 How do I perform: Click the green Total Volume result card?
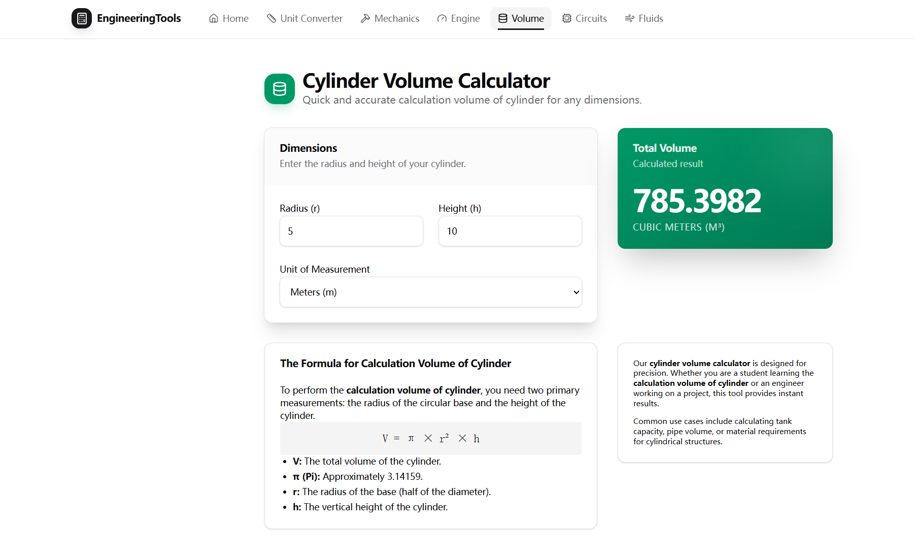pyautogui.click(x=725, y=188)
